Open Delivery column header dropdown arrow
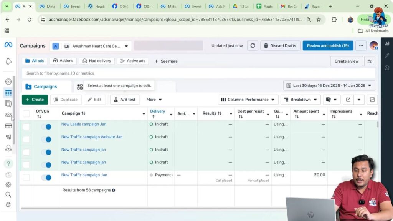The image size is (393, 221). [171, 114]
